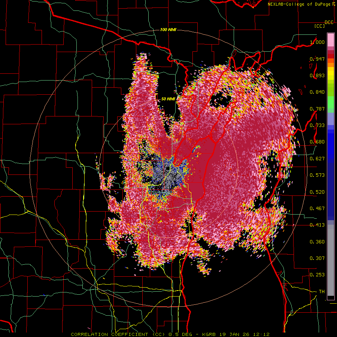Pick the bright green color bar segment
Screen dimensions: 337x337
tap(331, 102)
